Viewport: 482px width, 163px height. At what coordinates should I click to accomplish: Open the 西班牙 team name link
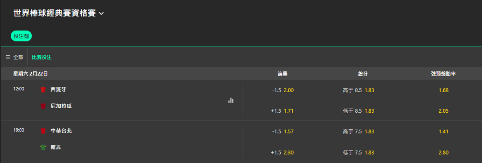(58, 90)
